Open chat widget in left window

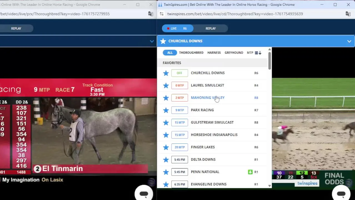(144, 194)
